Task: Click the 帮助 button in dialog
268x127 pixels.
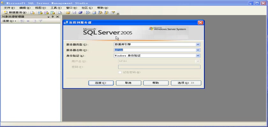Action: pos(156,83)
